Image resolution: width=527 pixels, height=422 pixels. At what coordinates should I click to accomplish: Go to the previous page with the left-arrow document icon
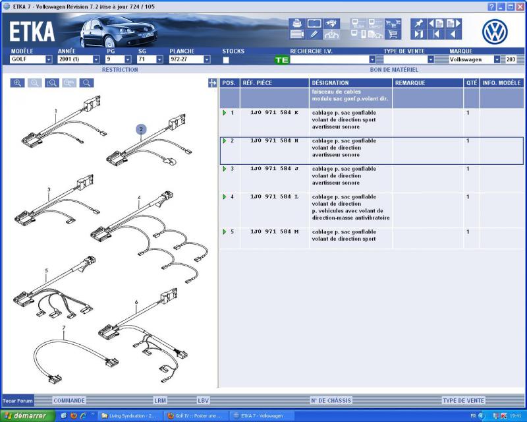point(436,24)
